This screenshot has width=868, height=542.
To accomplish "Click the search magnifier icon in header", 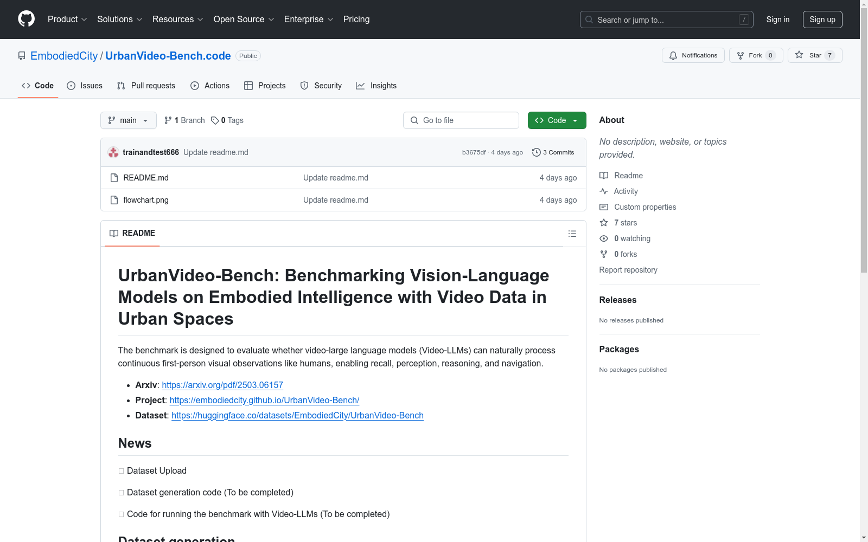I will pyautogui.click(x=589, y=20).
